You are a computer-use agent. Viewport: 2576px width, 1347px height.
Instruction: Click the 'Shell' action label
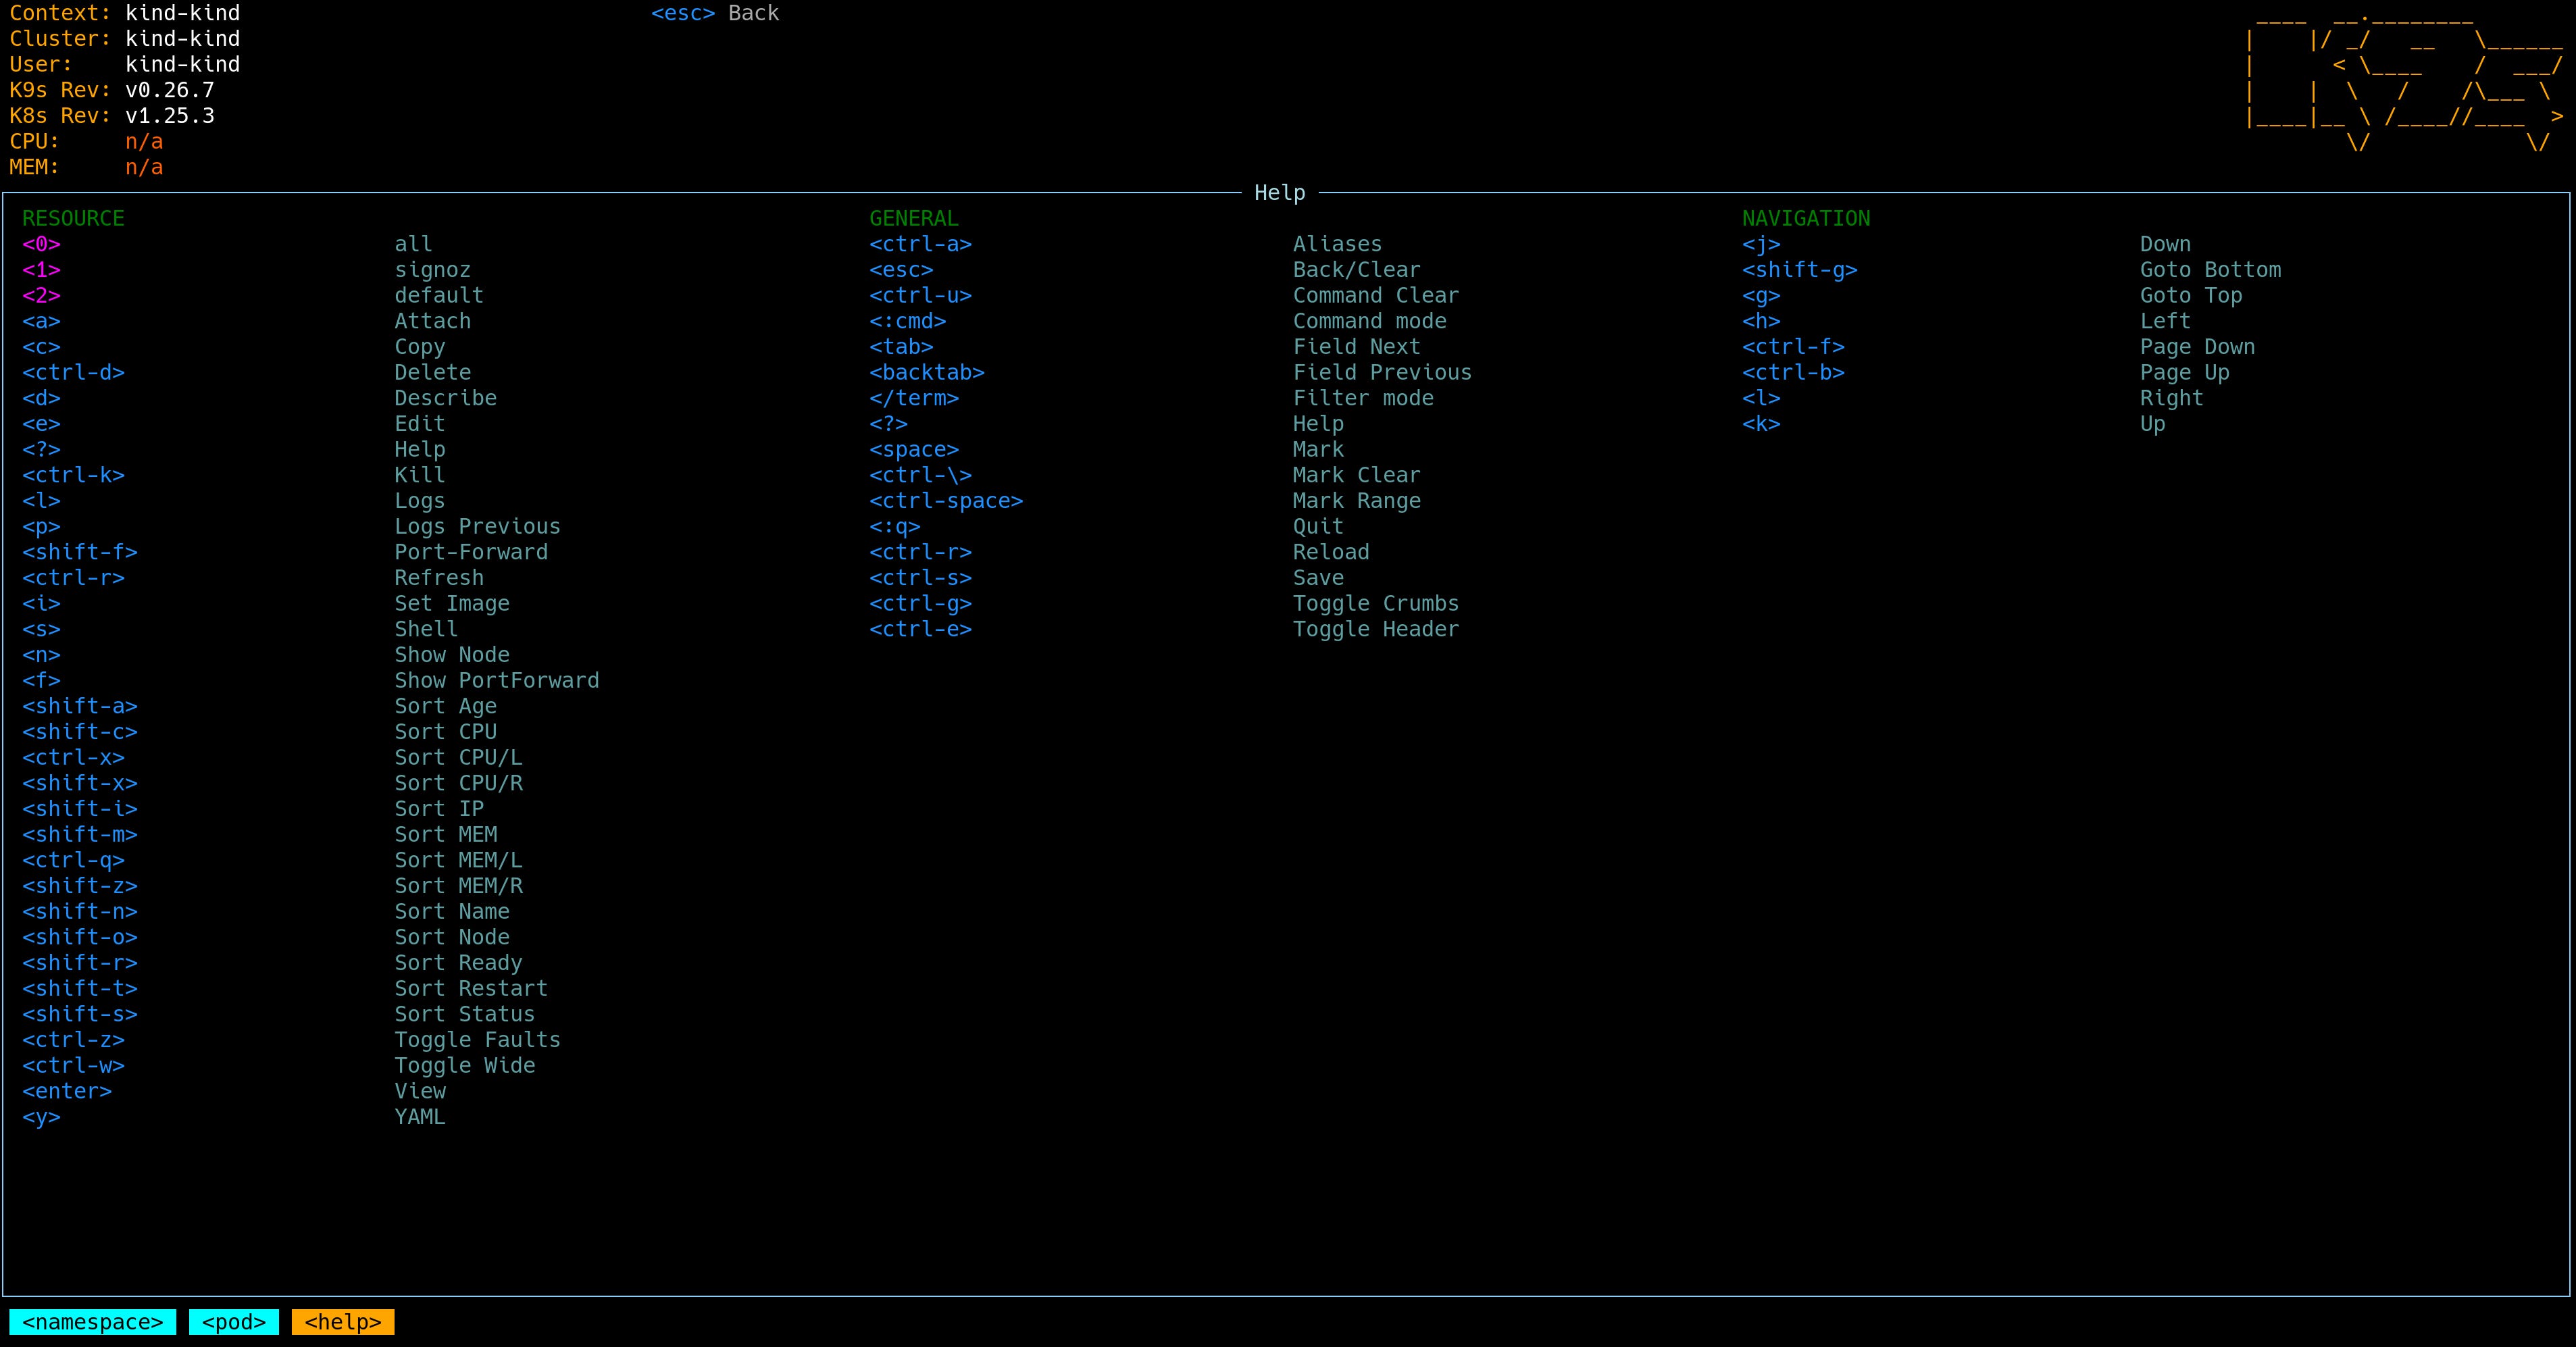point(426,629)
